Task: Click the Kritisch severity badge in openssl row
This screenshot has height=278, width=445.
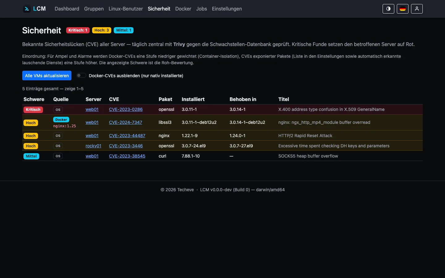Action: pos(33,110)
